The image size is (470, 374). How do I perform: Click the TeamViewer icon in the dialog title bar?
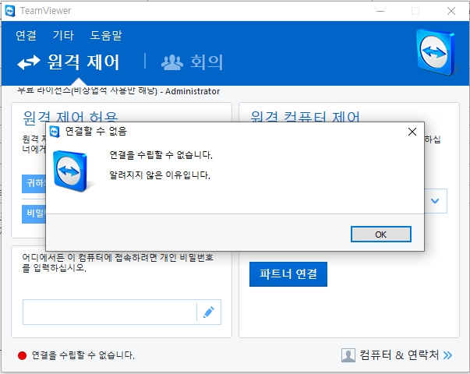pyautogui.click(x=55, y=132)
